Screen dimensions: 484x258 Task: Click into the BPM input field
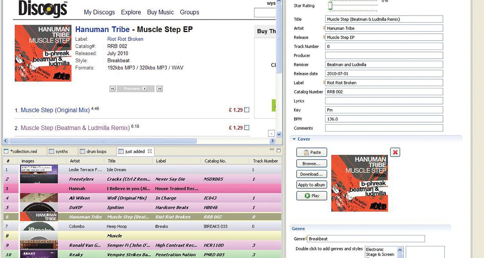(x=384, y=119)
